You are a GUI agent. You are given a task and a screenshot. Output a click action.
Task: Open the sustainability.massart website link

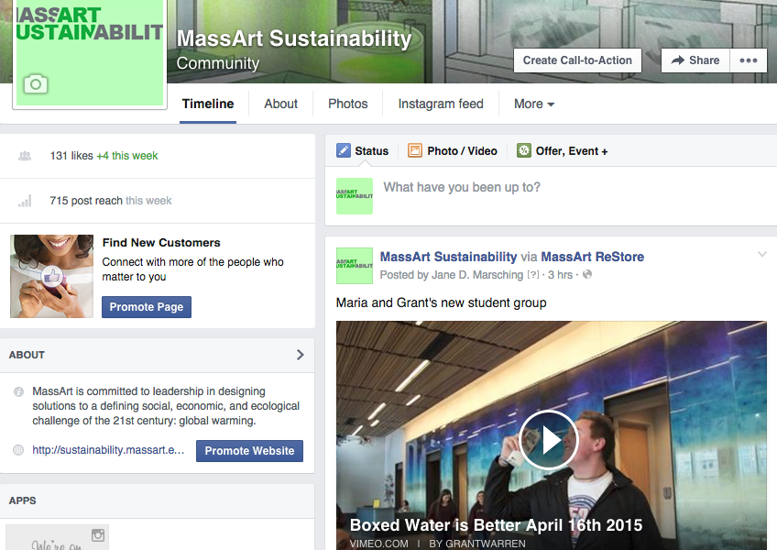(108, 450)
